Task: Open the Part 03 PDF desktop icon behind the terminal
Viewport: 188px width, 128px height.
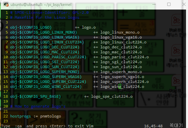Action: [x=176, y=86]
